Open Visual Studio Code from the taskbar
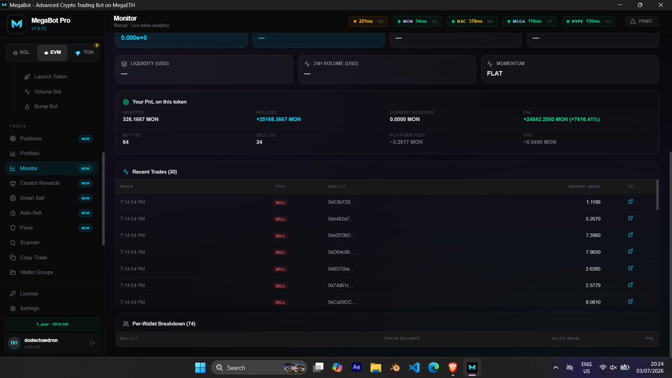 click(x=414, y=367)
